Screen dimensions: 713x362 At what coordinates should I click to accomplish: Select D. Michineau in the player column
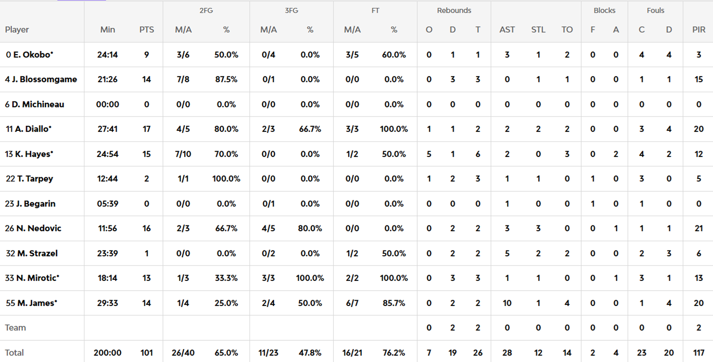click(38, 104)
